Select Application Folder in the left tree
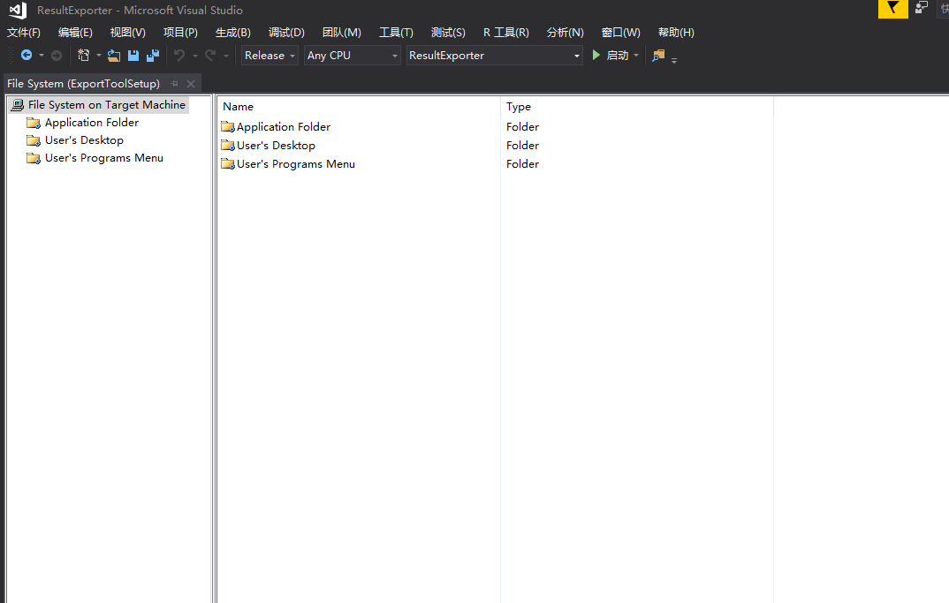This screenshot has width=949, height=603. [92, 123]
